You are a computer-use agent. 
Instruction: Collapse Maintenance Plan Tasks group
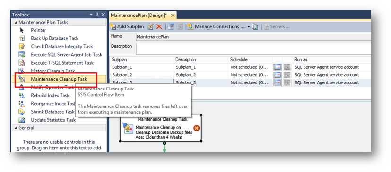16,22
